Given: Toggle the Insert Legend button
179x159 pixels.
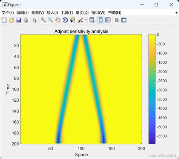Looking at the screenshot, I should pyautogui.click(x=108, y=20).
